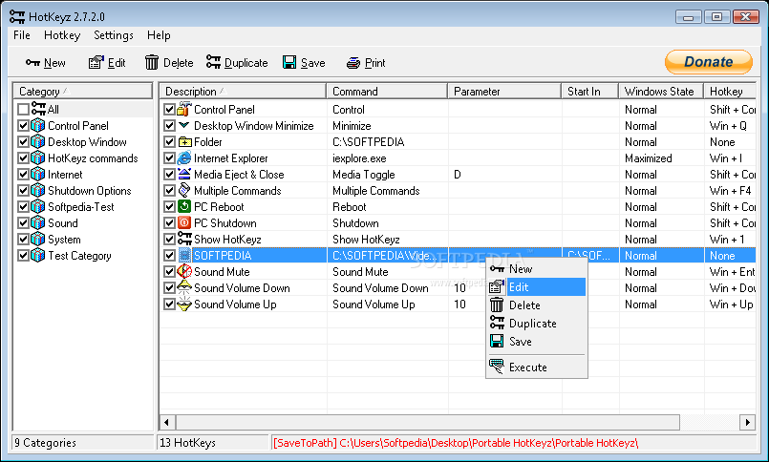Click the Multiple Commands row icon

click(x=184, y=190)
